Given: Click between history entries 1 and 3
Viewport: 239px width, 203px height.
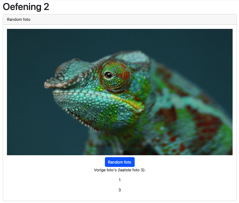Looking at the screenshot, I should click(120, 185).
